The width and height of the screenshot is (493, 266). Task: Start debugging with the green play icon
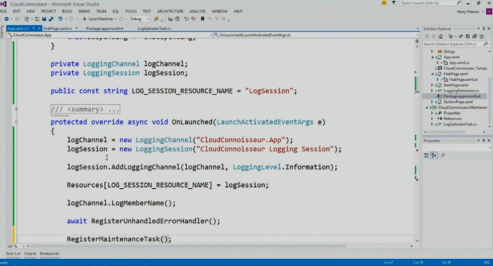click(x=85, y=19)
